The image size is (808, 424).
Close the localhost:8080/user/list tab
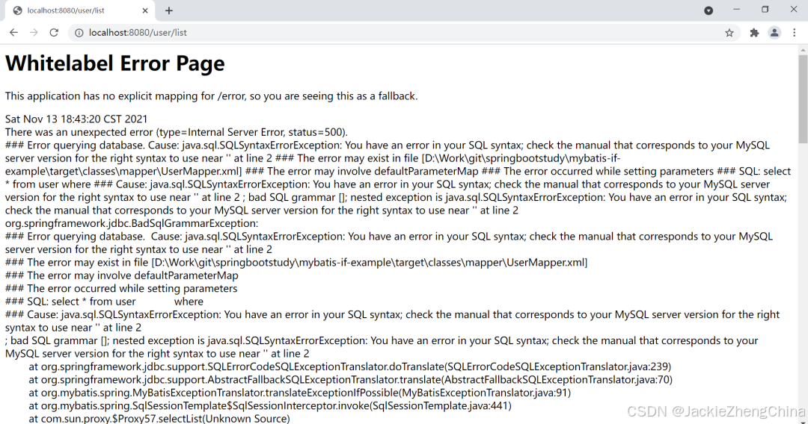pos(145,10)
